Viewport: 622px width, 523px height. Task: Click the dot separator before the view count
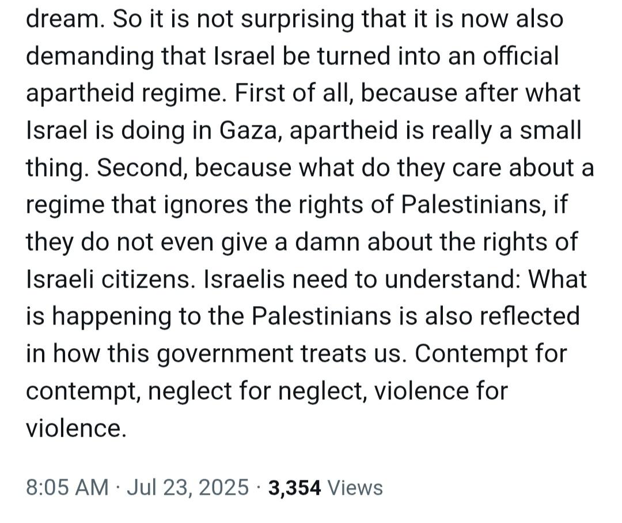[x=259, y=488]
